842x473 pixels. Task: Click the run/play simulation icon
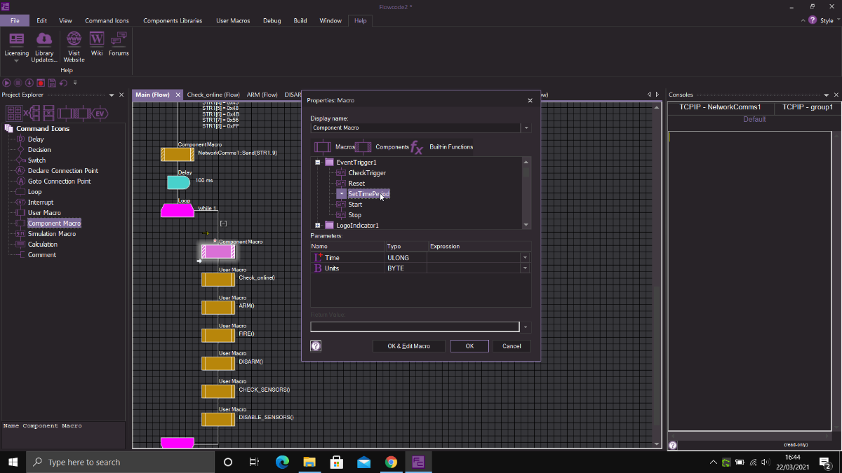point(7,83)
